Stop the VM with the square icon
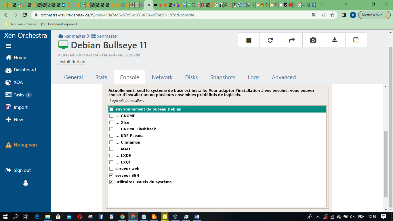Viewport: 393px width, 221px height. pos(249,40)
